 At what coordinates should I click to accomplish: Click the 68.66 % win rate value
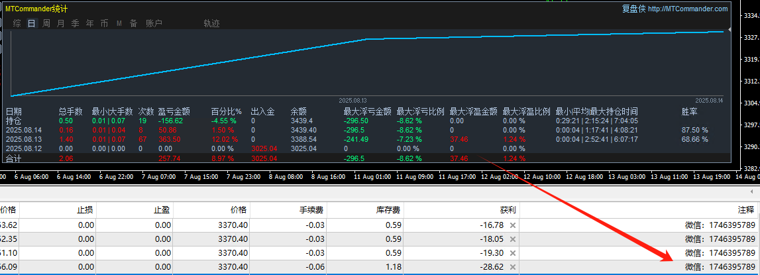tap(694, 139)
